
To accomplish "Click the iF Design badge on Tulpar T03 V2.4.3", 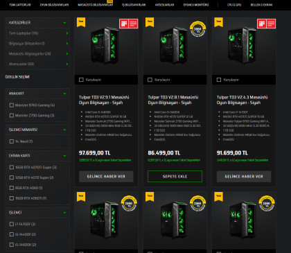I will pyautogui.click(x=266, y=24).
